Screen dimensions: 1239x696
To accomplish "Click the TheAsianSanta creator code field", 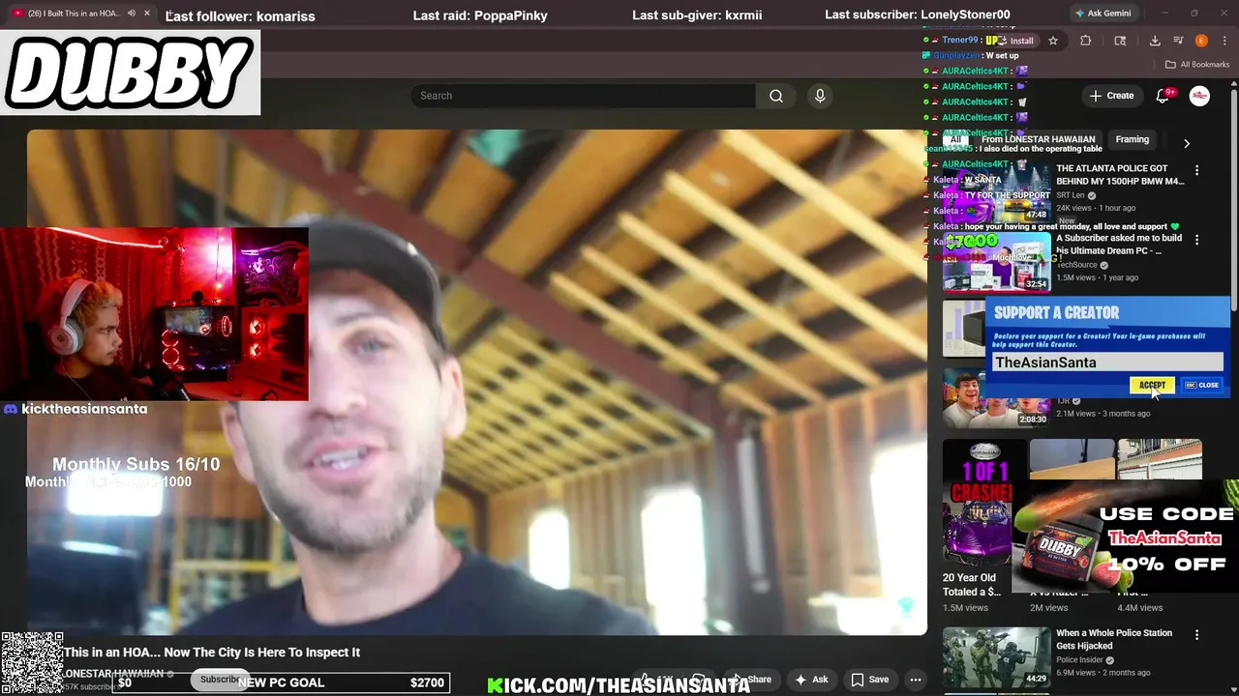I will pos(1106,362).
